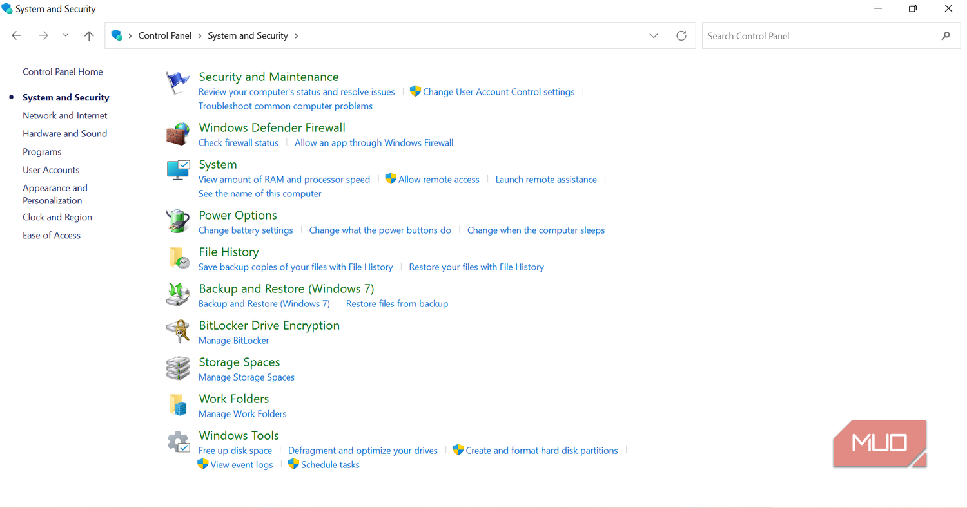Viewport: 967px width, 508px height.
Task: Click the Storage Spaces stacked drives icon
Action: (177, 368)
